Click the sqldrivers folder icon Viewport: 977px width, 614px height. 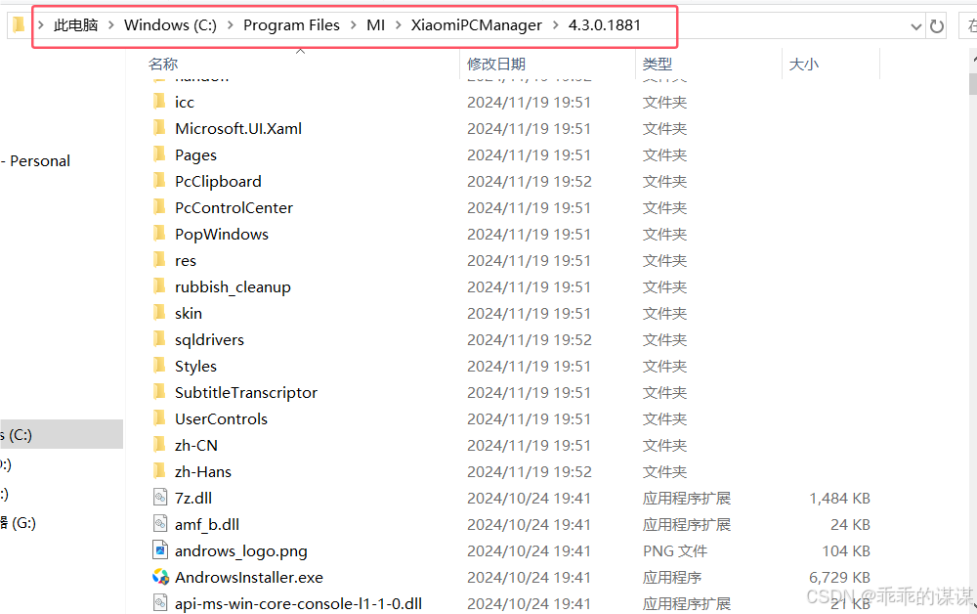point(159,339)
